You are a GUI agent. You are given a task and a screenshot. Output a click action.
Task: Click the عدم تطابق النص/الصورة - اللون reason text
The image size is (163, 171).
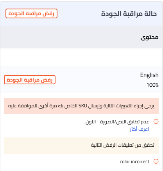117,122
